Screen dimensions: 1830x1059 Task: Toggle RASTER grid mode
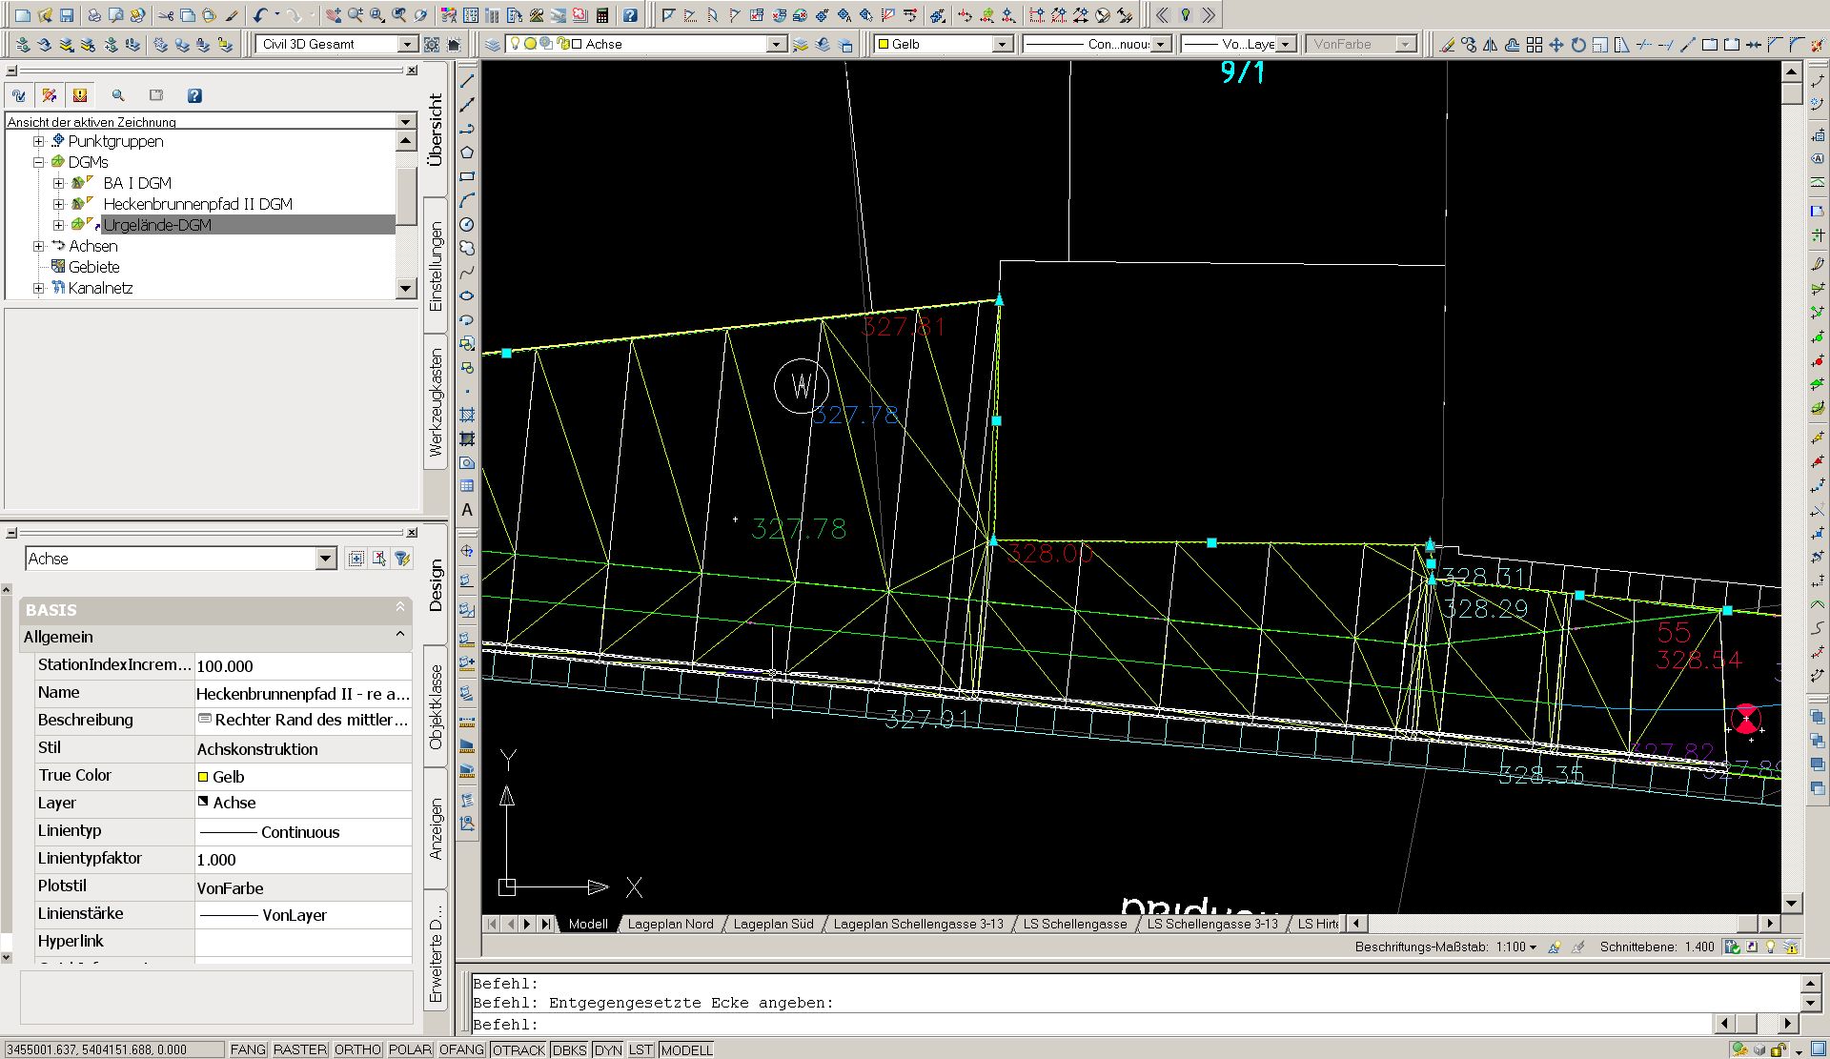300,1049
